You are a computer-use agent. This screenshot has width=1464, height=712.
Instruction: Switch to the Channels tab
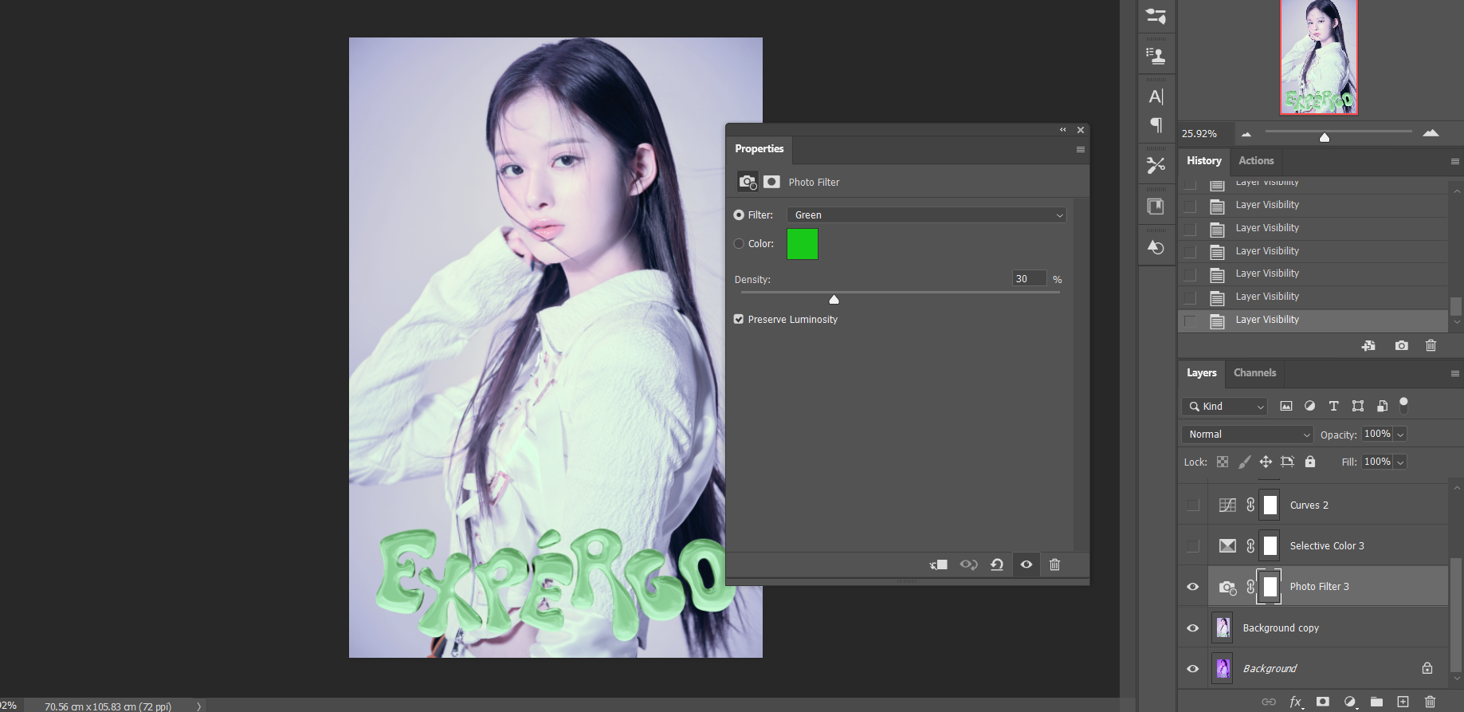(1254, 372)
